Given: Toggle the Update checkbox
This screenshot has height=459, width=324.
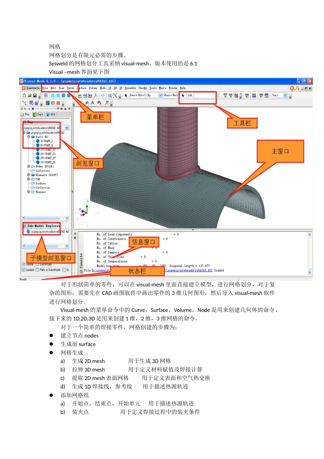Looking at the screenshot, I should 24,270.
